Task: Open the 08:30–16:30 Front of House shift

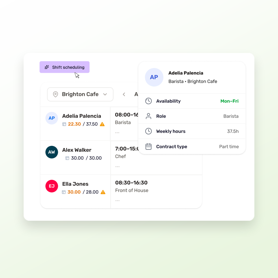Action: pos(156,192)
